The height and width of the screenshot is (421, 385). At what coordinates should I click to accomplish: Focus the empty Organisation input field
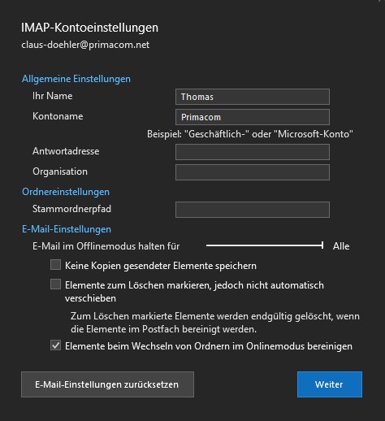(253, 172)
